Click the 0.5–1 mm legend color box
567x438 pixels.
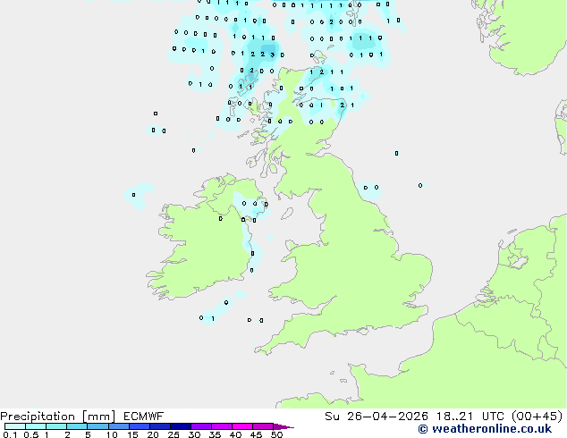click(36, 426)
